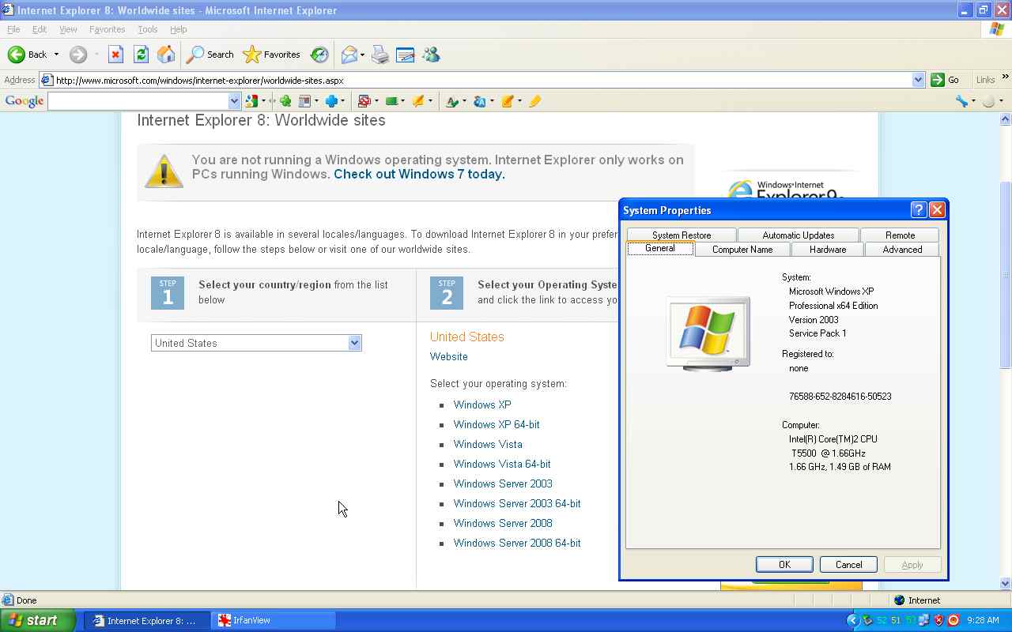Image resolution: width=1012 pixels, height=632 pixels.
Task: Click the Google toolbar search input field
Action: (138, 101)
